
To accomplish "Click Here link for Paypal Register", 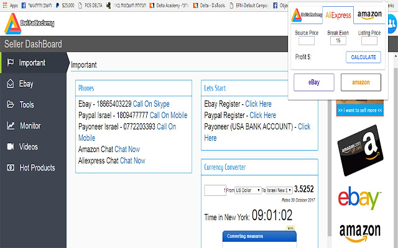I will pos(262,115).
